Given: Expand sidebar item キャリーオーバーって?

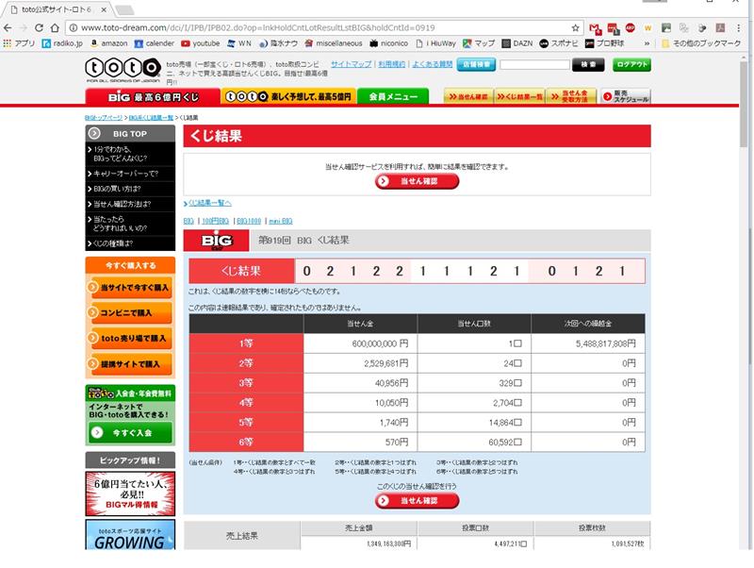Looking at the screenshot, I should (130, 174).
